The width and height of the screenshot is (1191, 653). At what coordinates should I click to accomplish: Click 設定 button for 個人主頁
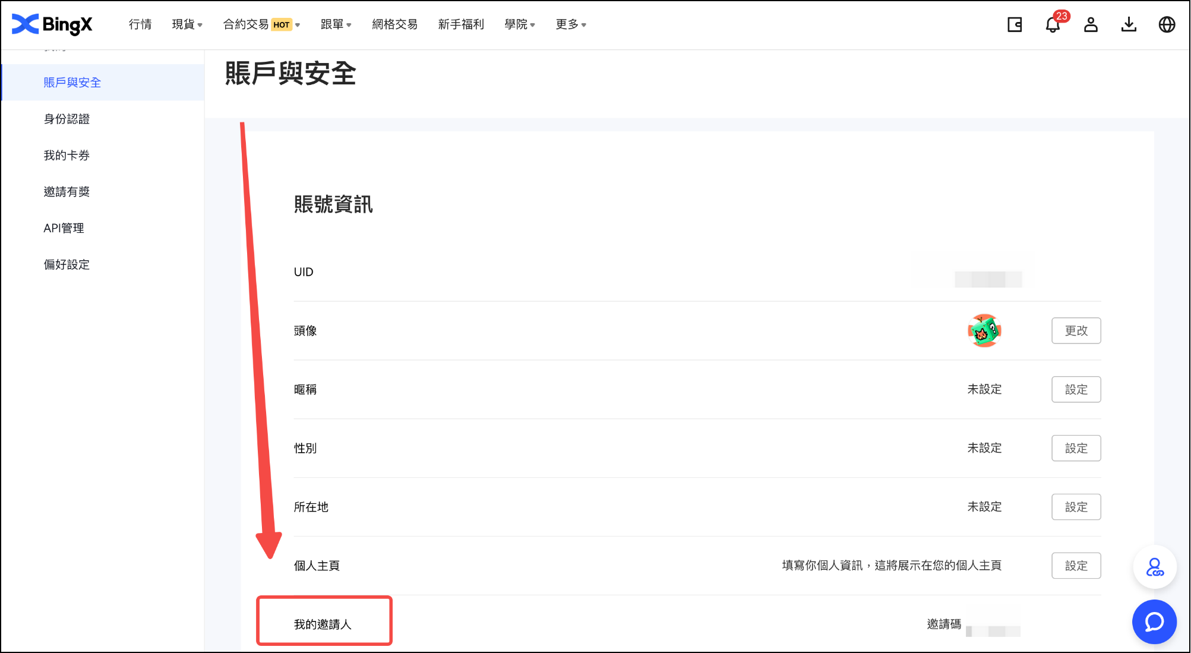pos(1076,566)
